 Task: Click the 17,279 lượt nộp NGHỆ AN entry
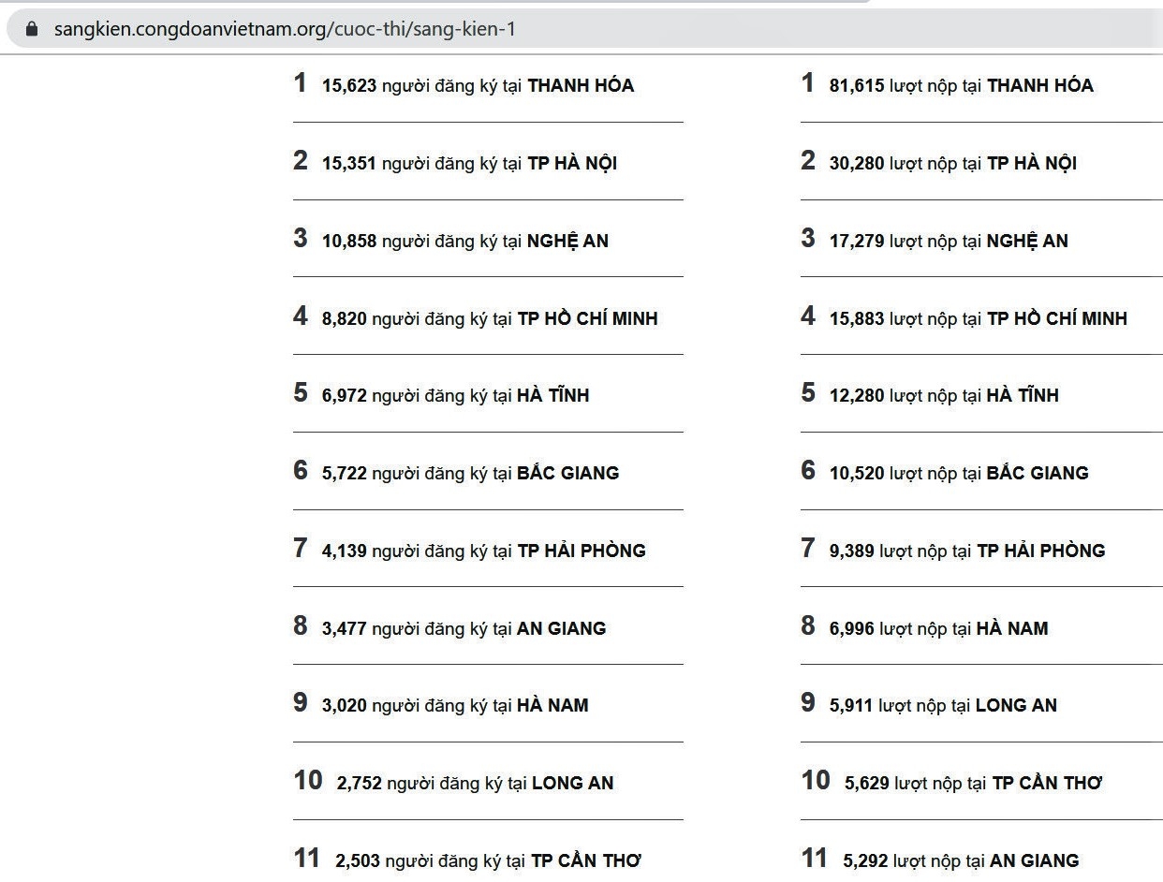pos(948,241)
